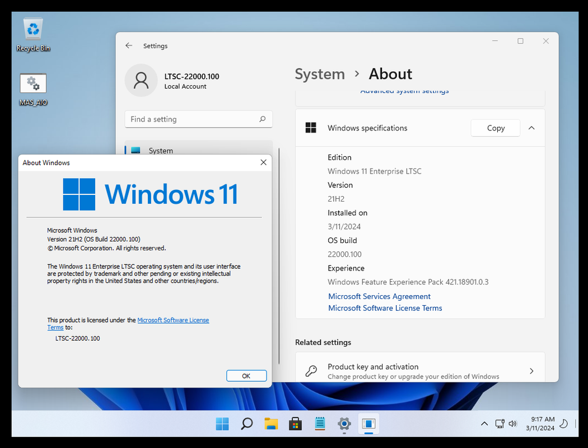Show hidden system tray icons
Screen dimensions: 588x448
coord(484,423)
